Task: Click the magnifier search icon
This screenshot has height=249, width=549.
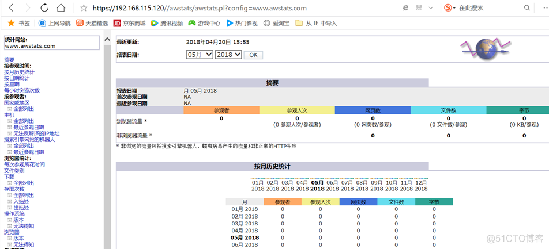Action: point(527,7)
